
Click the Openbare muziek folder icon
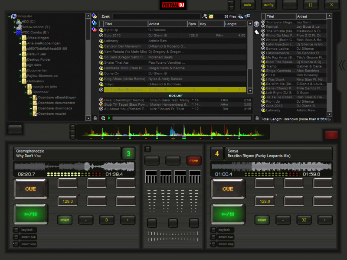tap(35, 114)
